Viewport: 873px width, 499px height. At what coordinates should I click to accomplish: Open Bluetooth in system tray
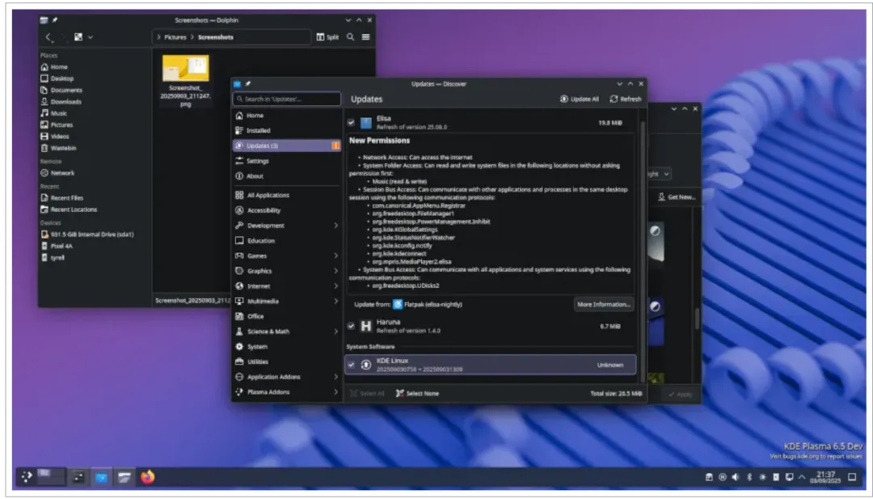pos(749,476)
